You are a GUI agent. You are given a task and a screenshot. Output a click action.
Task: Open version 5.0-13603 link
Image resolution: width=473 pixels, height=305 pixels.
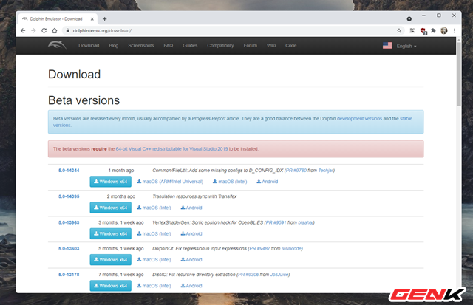pyautogui.click(x=69, y=248)
